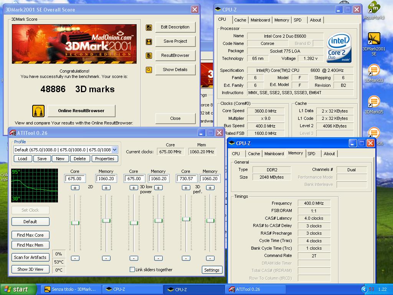Viewport: 393px width, 295px height.
Task: Enable Link sliders together checkbox
Action: point(132,269)
